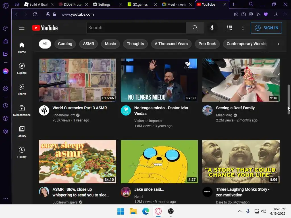Open the NO TENGAS MIEDO video thumbnail

coord(159,80)
